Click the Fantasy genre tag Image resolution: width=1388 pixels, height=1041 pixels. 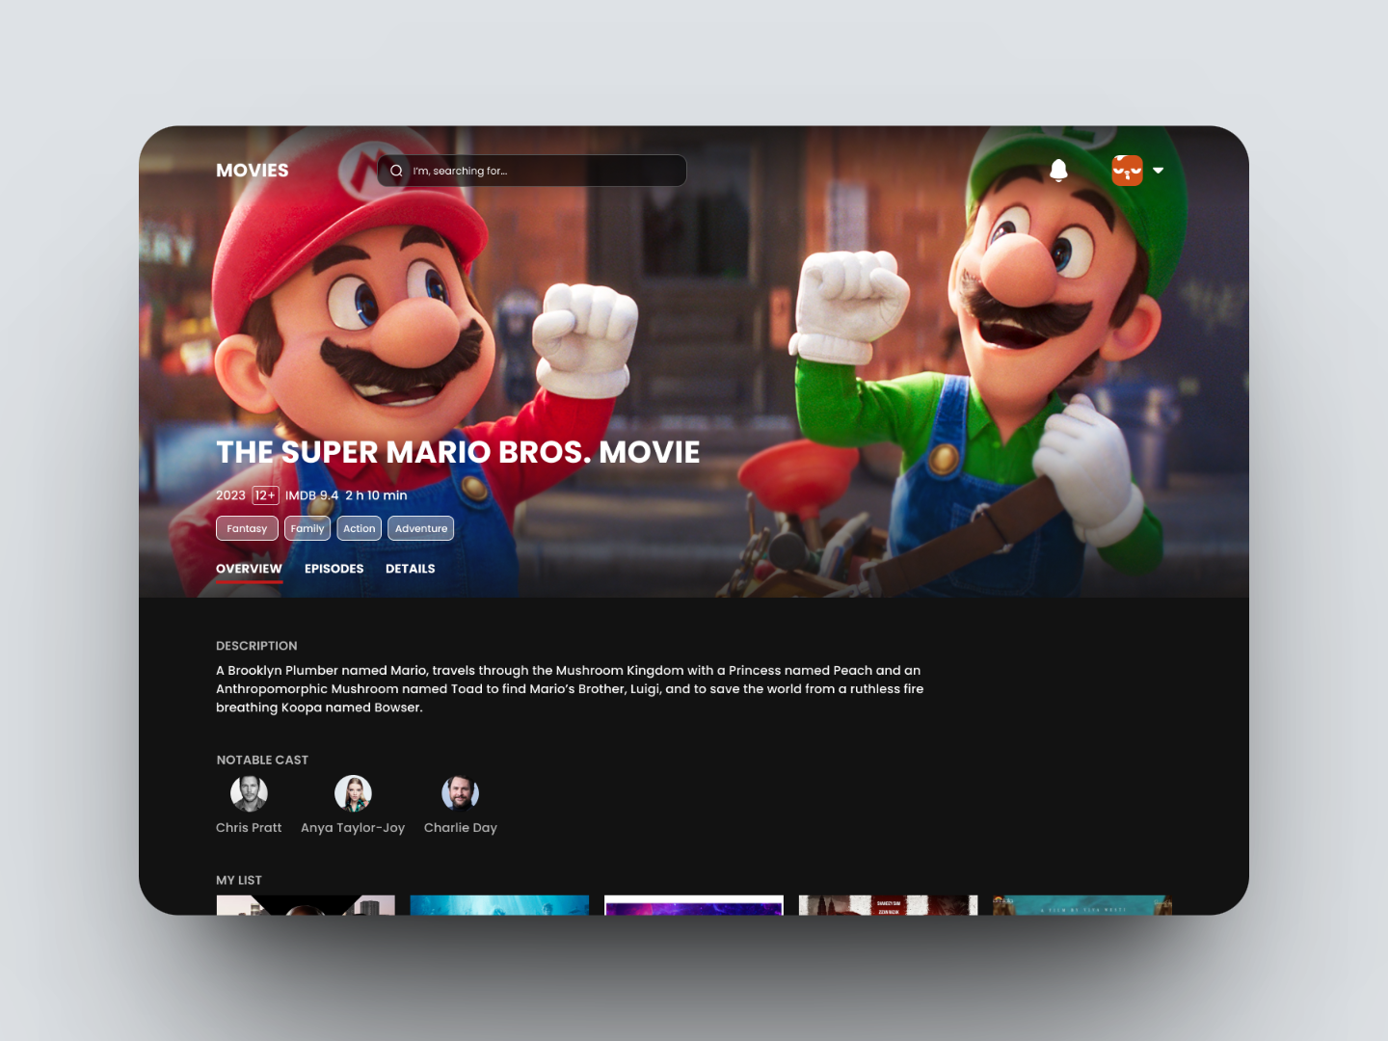click(x=247, y=528)
